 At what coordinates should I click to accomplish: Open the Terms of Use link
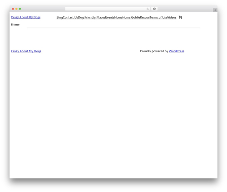pos(158,17)
